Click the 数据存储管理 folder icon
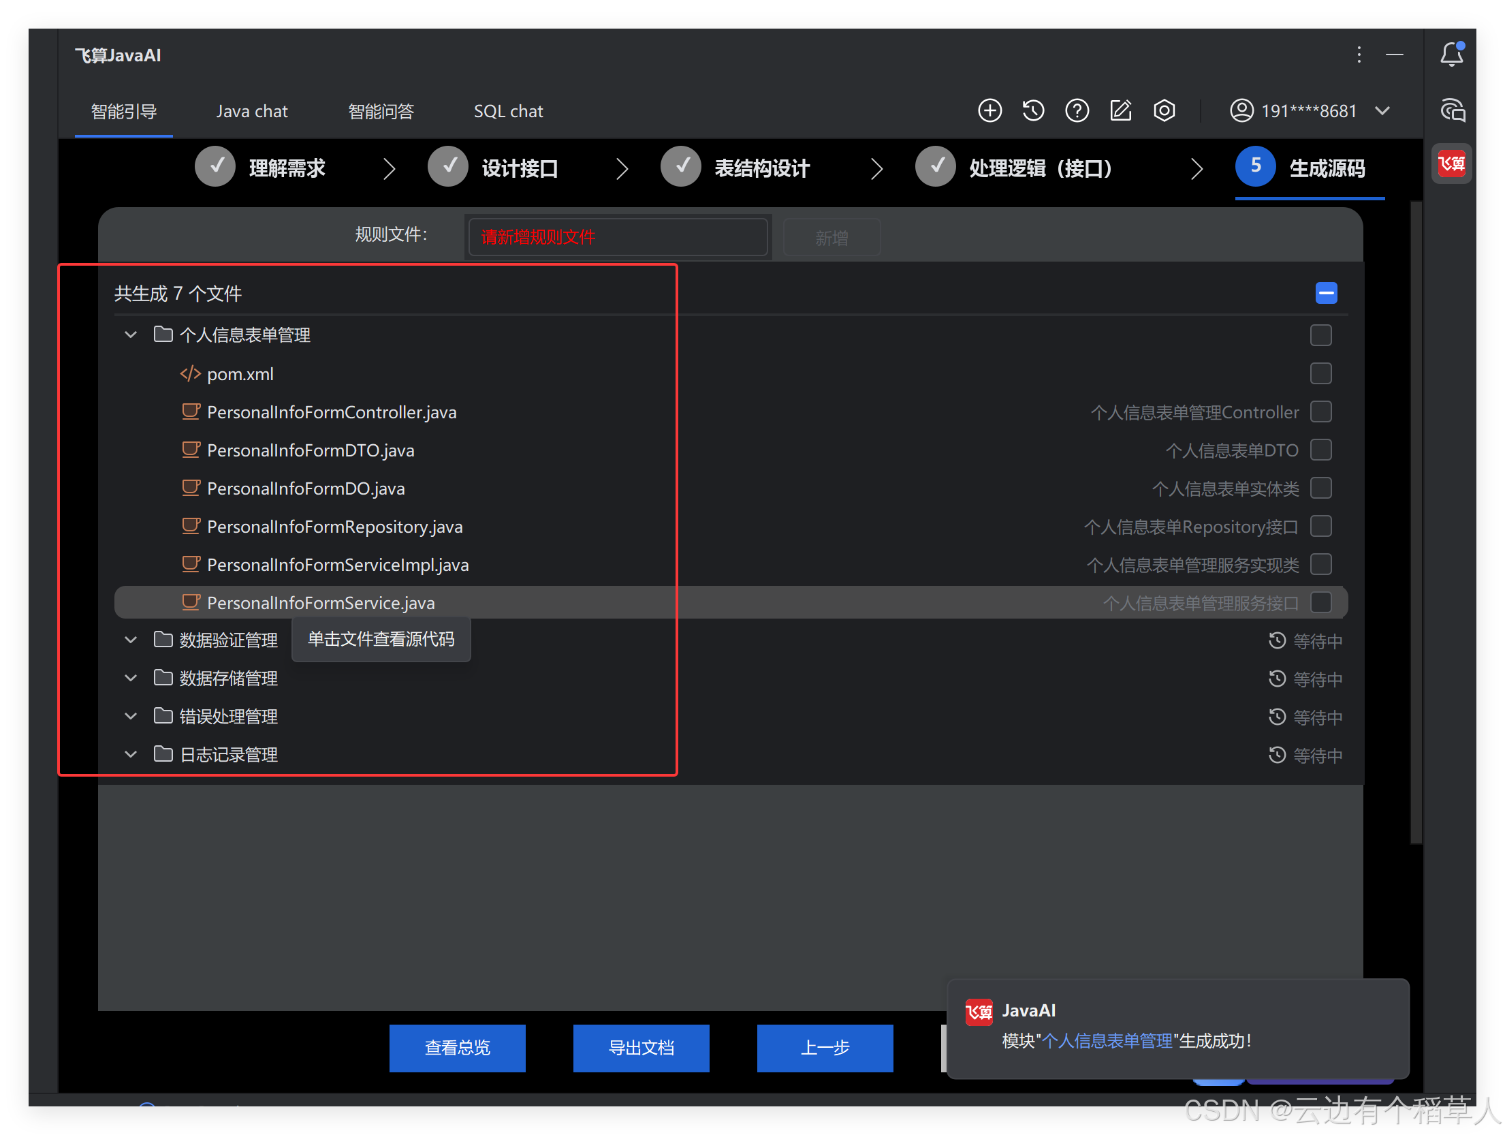1505x1135 pixels. [163, 678]
